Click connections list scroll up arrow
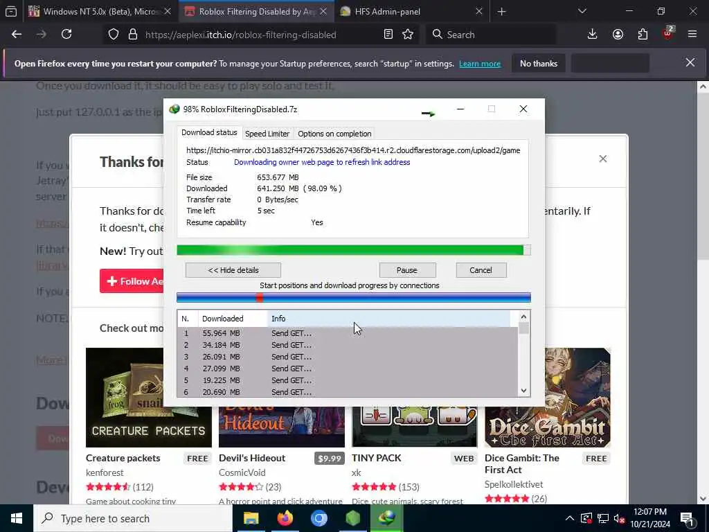 click(523, 317)
